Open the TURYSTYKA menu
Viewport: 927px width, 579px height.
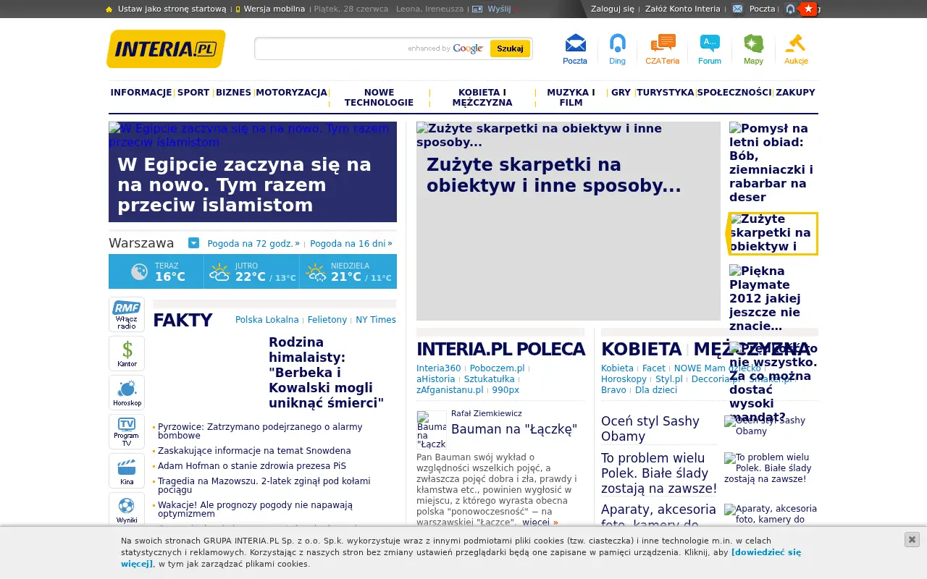(666, 93)
